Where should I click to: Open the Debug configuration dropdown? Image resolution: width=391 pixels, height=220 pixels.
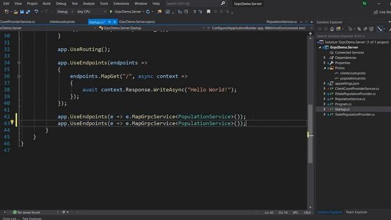click(65, 12)
